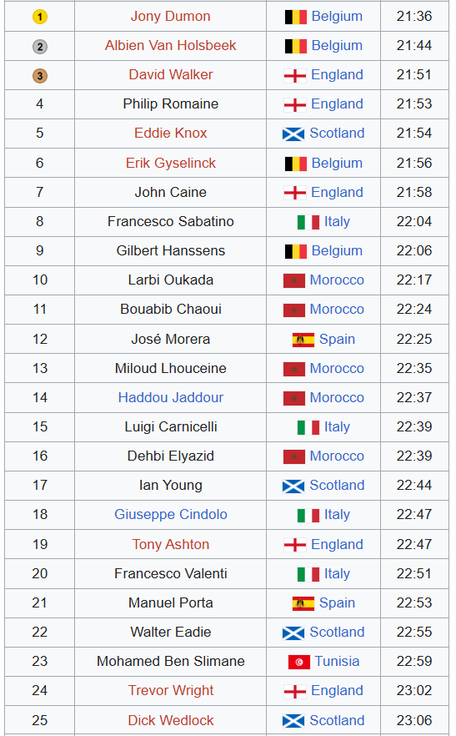The height and width of the screenshot is (736, 456).
Task: Click the silver medal icon for second place
Action: 40,47
